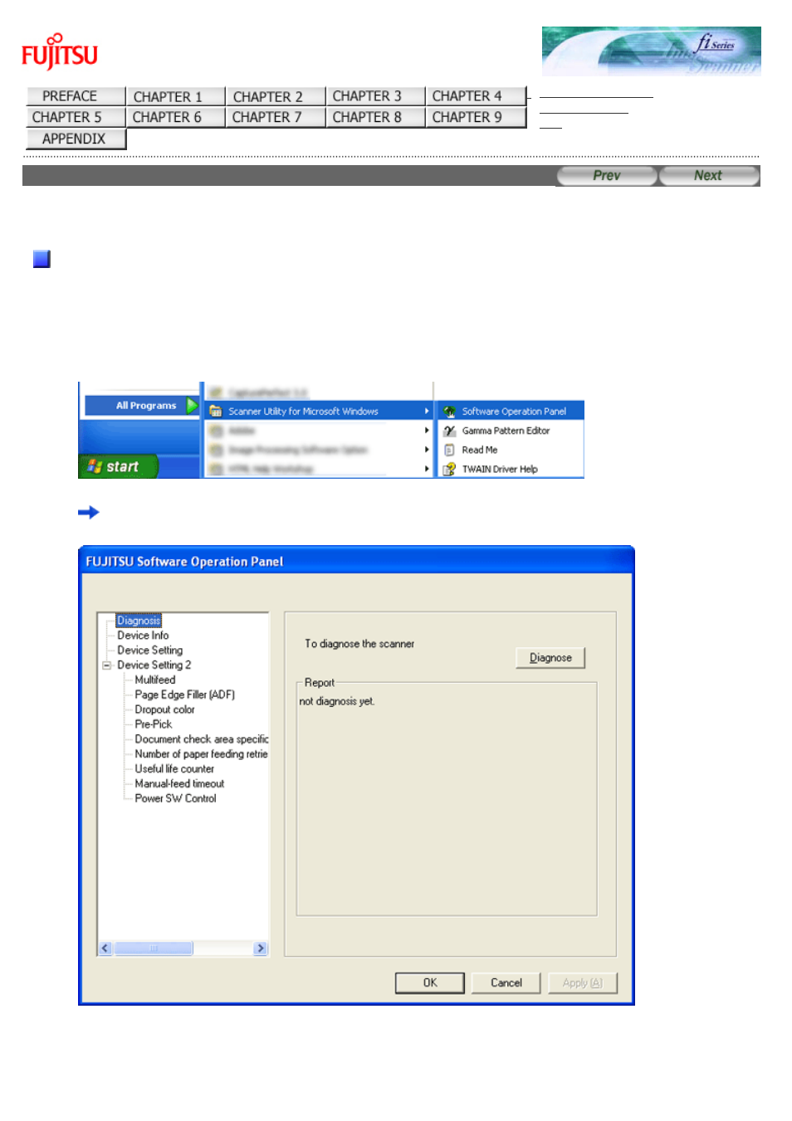Click the fi Series scanner banner
792x1121 pixels.
652,51
